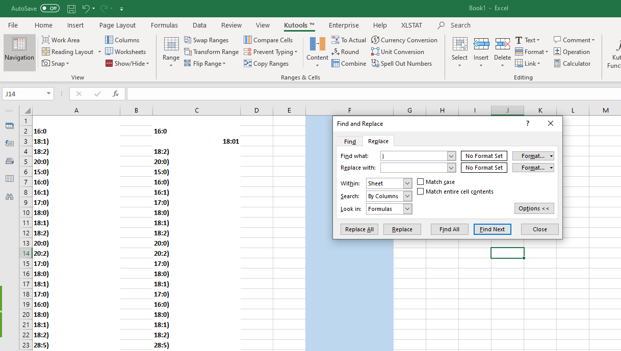Click the Swap Ranges tool
This screenshot has height=351, width=621.
(x=207, y=40)
